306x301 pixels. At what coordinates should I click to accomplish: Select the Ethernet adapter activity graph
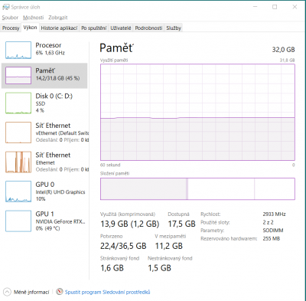pyautogui.click(x=18, y=162)
